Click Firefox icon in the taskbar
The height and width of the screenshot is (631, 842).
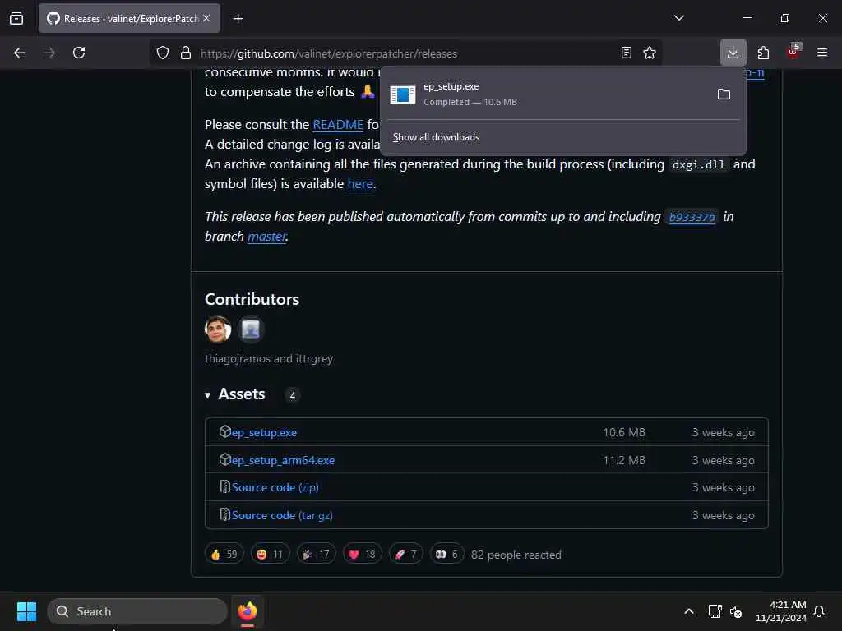click(x=247, y=611)
